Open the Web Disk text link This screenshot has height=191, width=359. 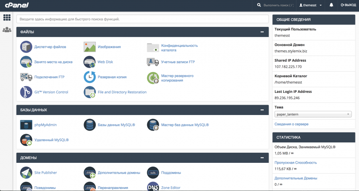pos(105,62)
